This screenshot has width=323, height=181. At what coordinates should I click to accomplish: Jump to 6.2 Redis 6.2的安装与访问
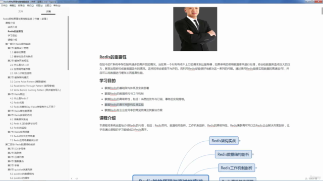click(x=24, y=124)
